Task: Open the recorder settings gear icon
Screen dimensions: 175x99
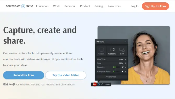Action: point(99,84)
